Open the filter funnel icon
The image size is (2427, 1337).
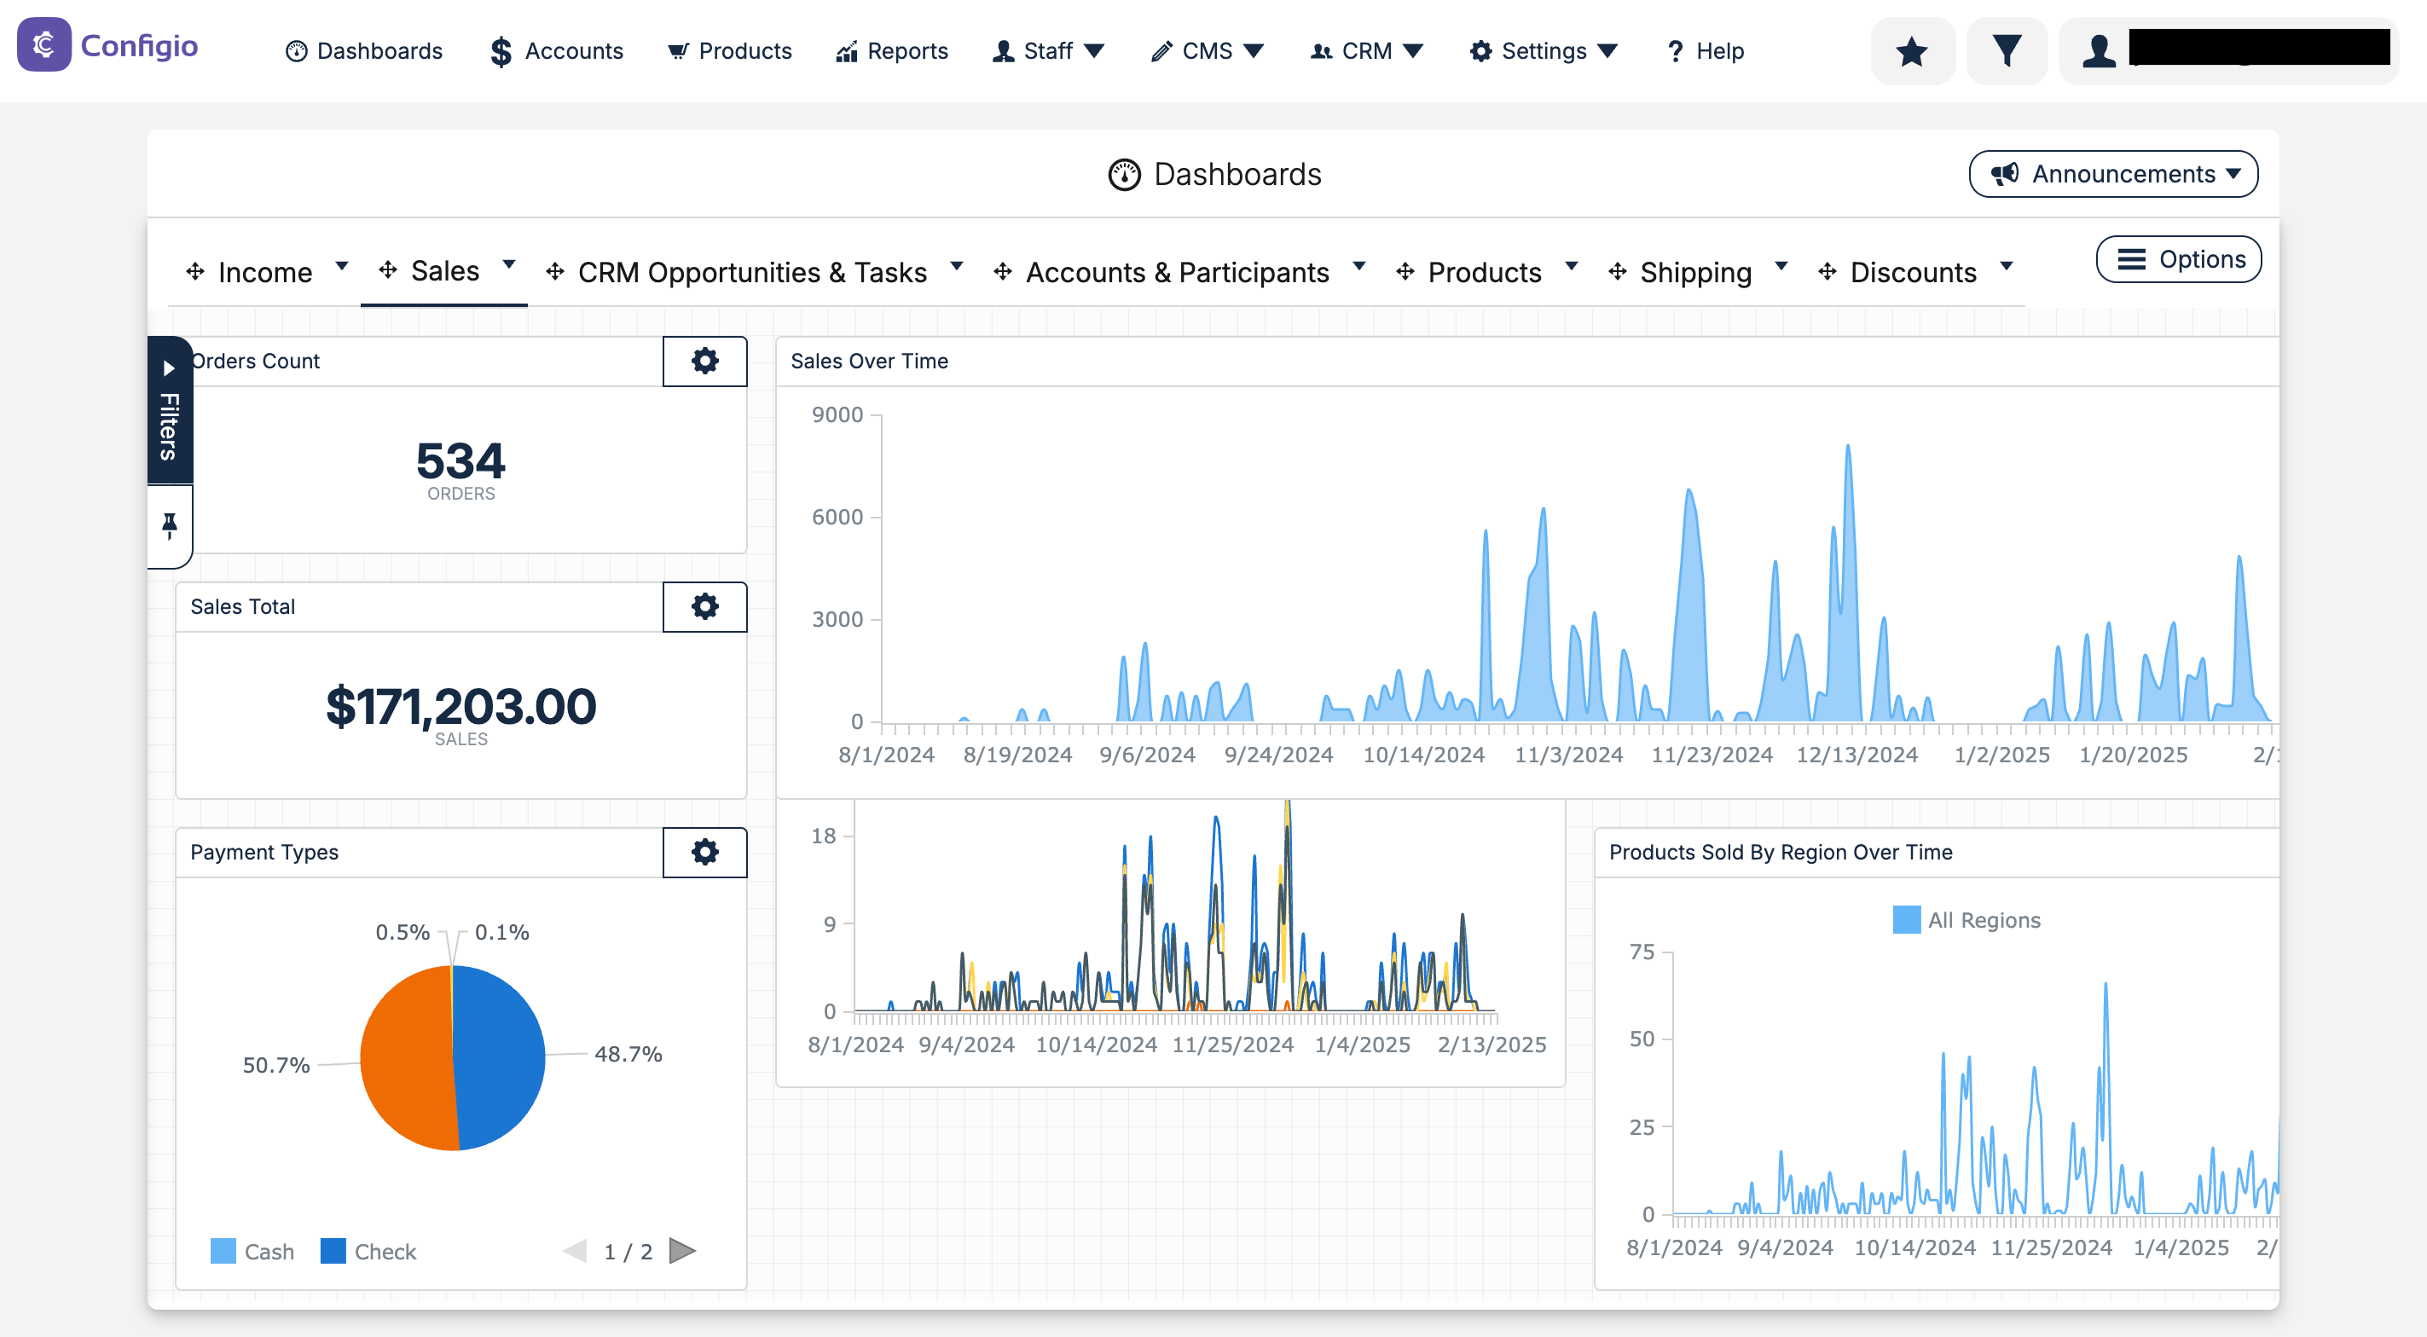point(2007,51)
